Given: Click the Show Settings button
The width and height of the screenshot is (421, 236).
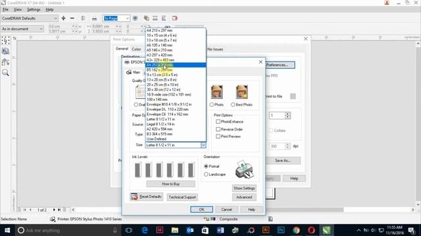Looking at the screenshot, I should tap(244, 188).
